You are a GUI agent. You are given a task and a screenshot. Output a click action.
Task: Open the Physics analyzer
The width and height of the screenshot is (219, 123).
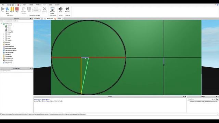pyautogui.click(x=67, y=10)
